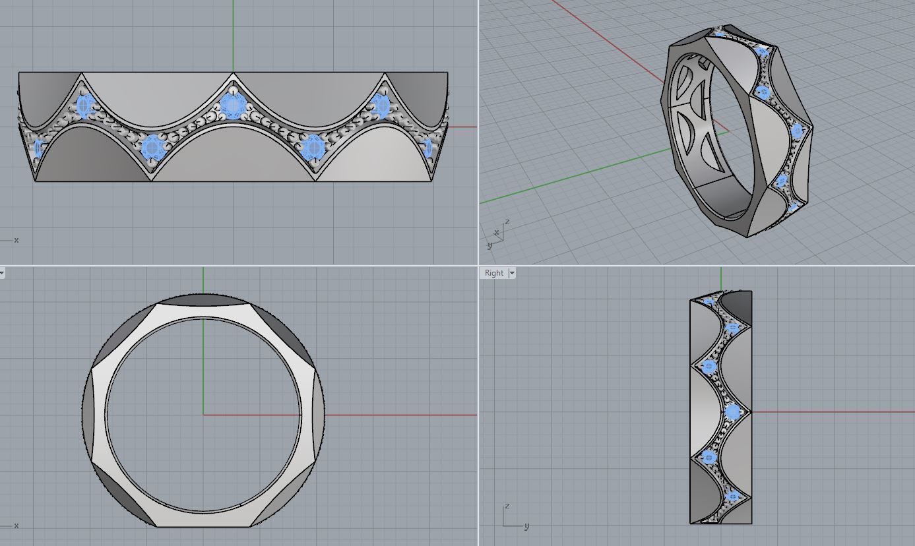Open the bottom-left viewport's title dropdown arrow
915x546 pixels.
[2, 272]
